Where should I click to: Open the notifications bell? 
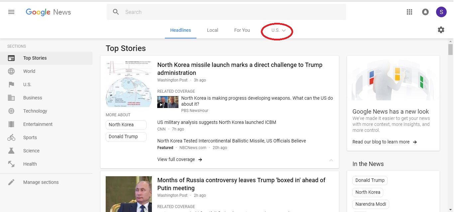pos(425,12)
